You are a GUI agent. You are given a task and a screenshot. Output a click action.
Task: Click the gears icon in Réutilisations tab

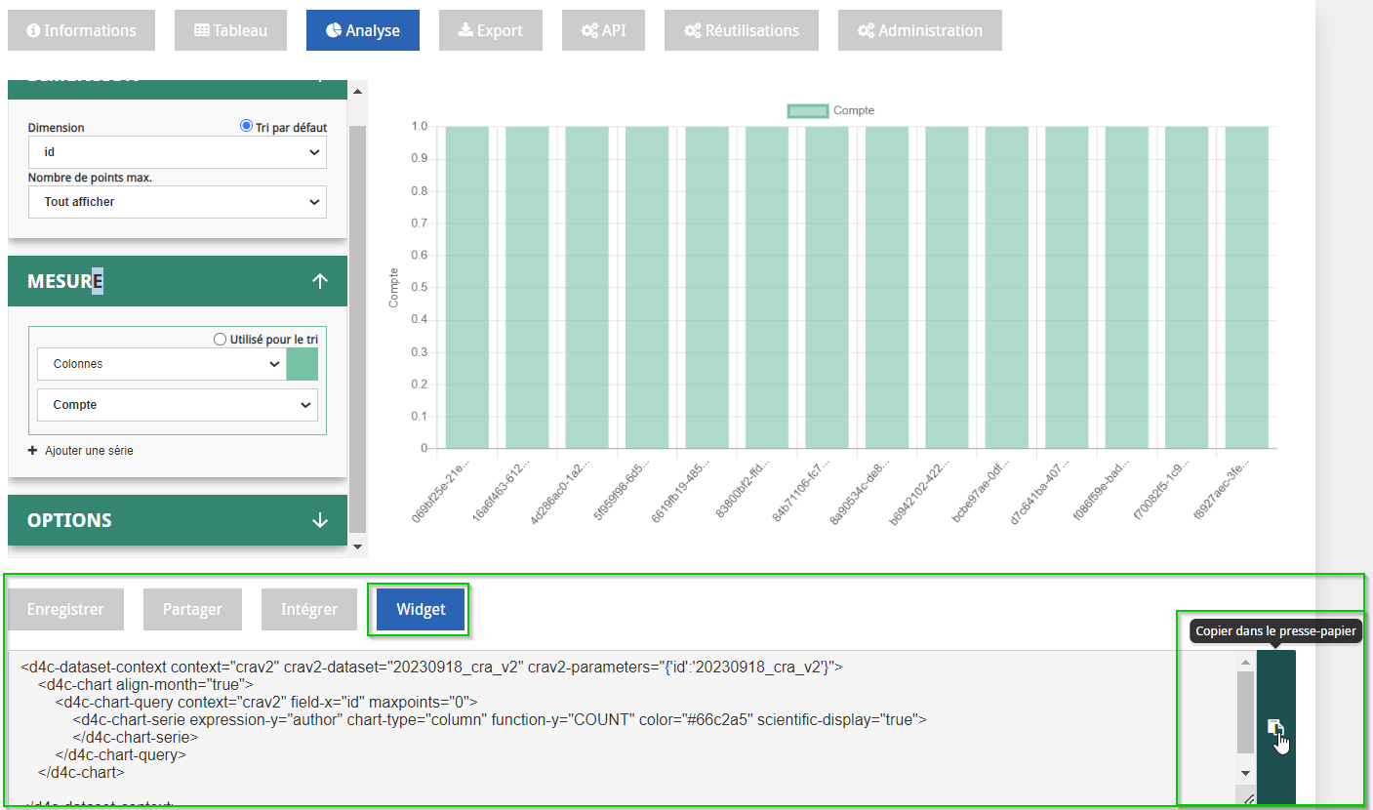pyautogui.click(x=693, y=30)
